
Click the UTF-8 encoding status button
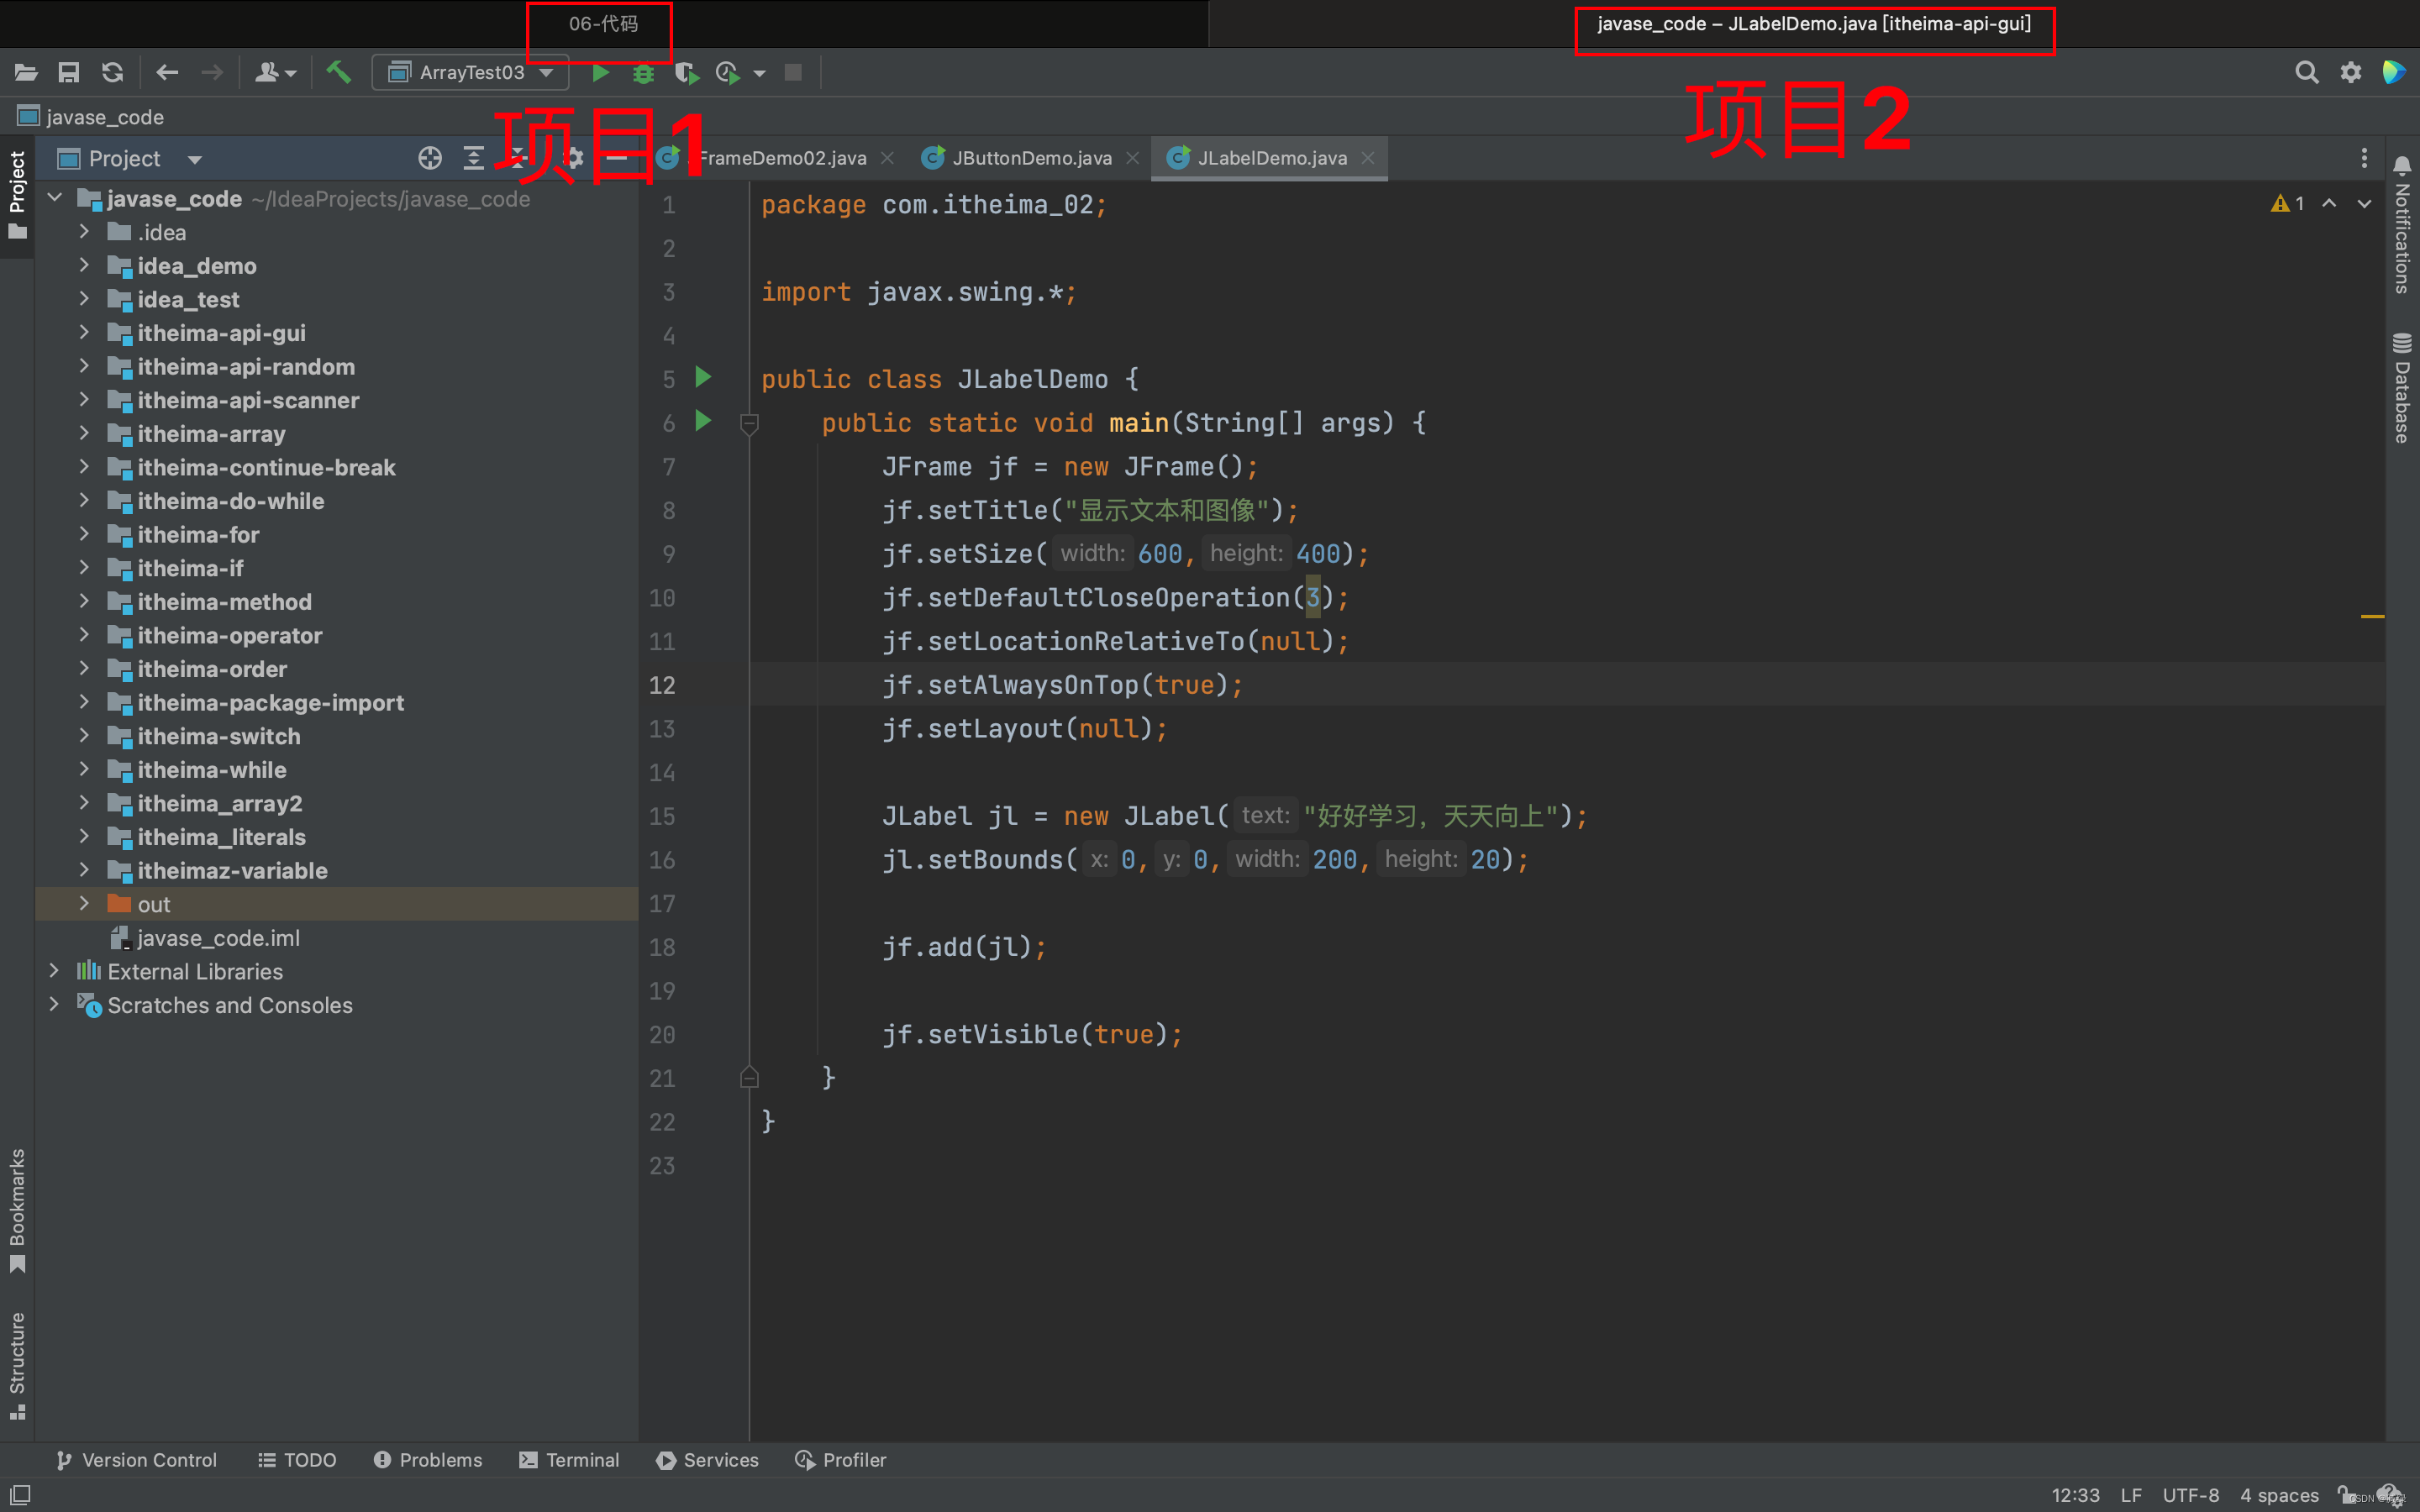[2190, 1495]
